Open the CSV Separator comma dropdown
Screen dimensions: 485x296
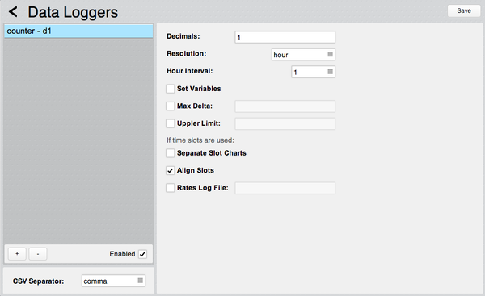[113, 281]
